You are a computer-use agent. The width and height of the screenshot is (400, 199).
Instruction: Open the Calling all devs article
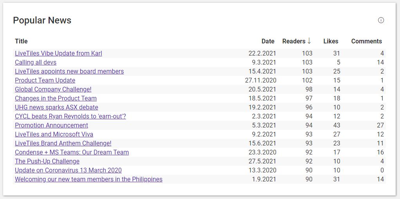(36, 63)
